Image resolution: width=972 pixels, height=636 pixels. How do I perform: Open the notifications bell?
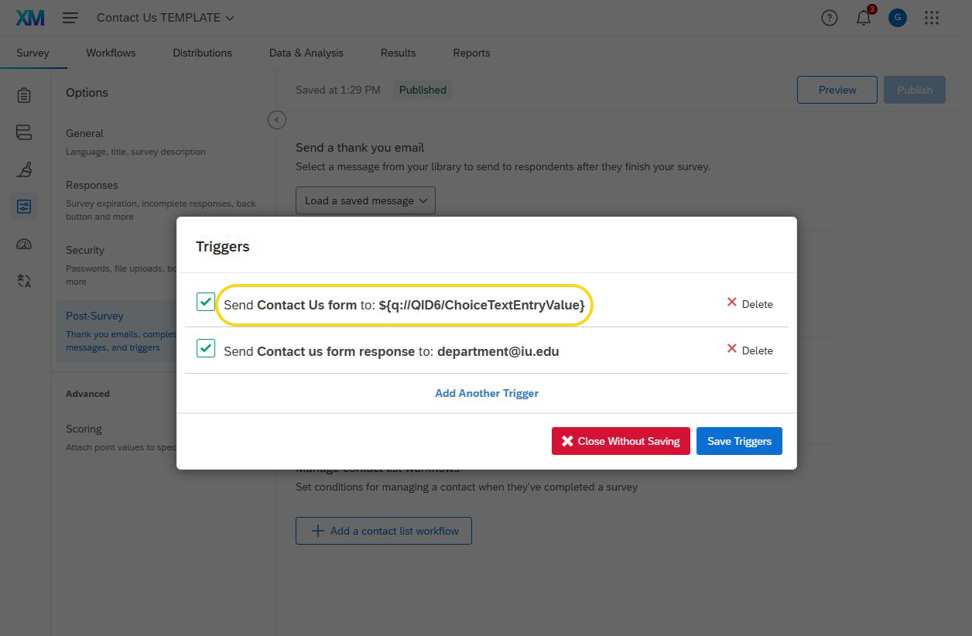(864, 18)
